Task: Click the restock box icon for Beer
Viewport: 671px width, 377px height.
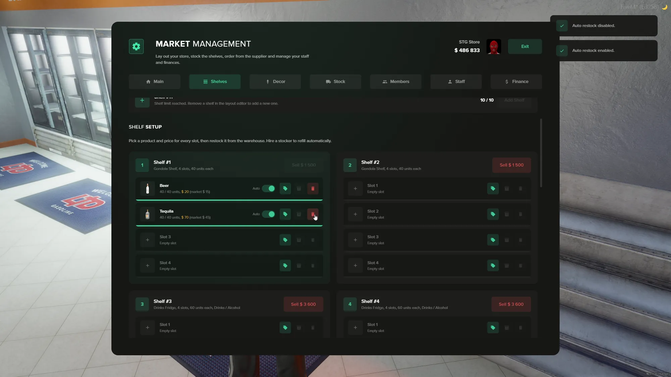Action: 299,188
